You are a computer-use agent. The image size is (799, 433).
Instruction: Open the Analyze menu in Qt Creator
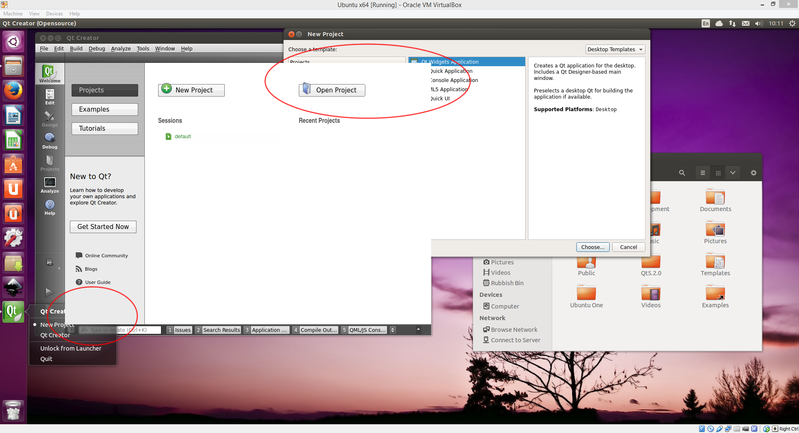121,48
